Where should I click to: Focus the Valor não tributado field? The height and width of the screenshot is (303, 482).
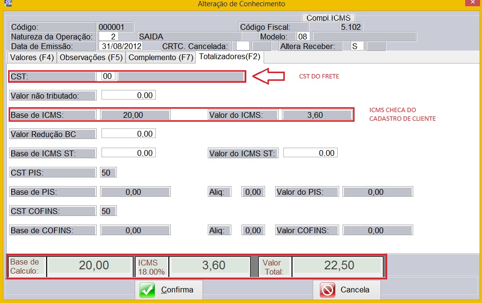[x=128, y=95]
